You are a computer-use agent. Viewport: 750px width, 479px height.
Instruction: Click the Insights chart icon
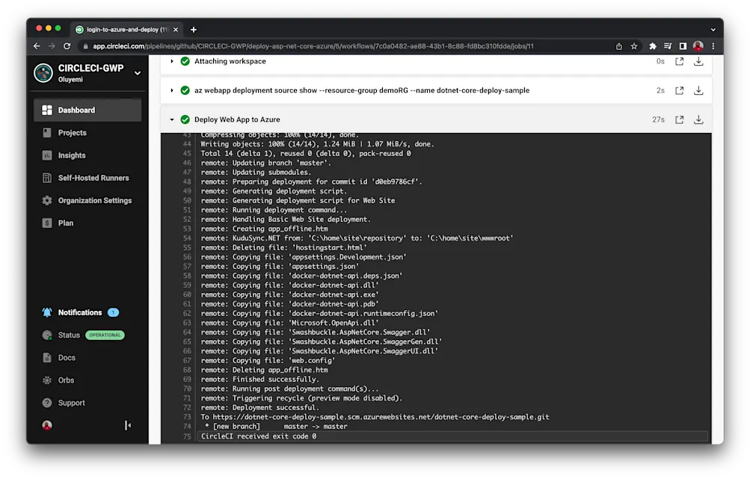tap(47, 155)
